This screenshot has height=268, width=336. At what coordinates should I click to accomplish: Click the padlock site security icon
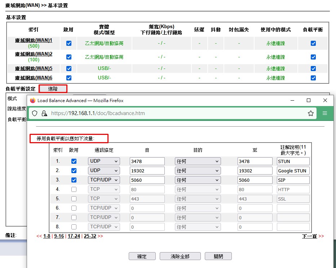[x=44, y=113]
